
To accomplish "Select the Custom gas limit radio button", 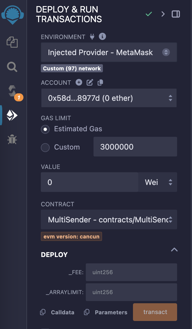I will tap(45, 148).
